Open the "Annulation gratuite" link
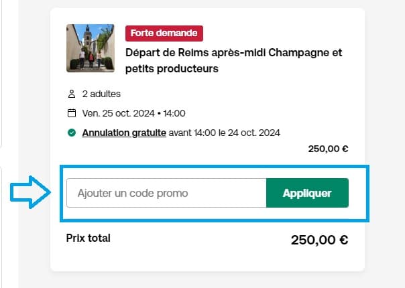The height and width of the screenshot is (288, 405). coord(124,133)
